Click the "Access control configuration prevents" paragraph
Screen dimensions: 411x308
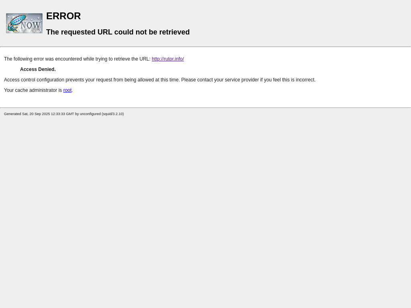[80, 80]
